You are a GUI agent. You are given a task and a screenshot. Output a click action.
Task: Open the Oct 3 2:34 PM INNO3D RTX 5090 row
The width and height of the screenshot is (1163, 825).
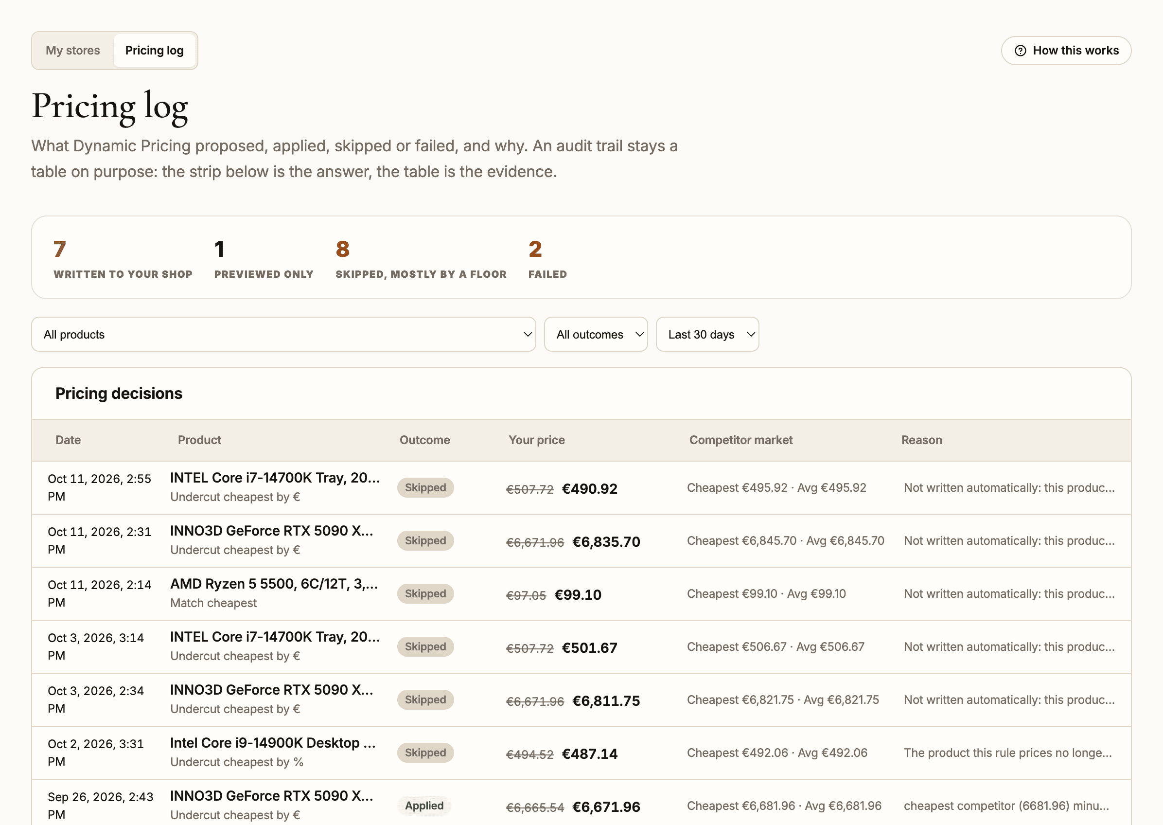tap(581, 699)
